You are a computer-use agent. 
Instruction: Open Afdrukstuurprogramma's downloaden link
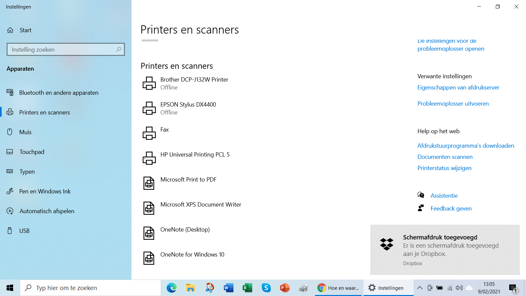tap(466, 146)
